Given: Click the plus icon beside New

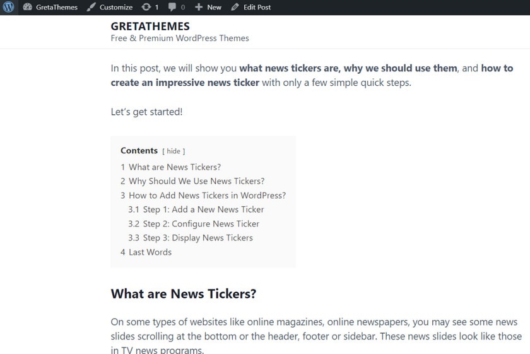Looking at the screenshot, I should click(199, 7).
